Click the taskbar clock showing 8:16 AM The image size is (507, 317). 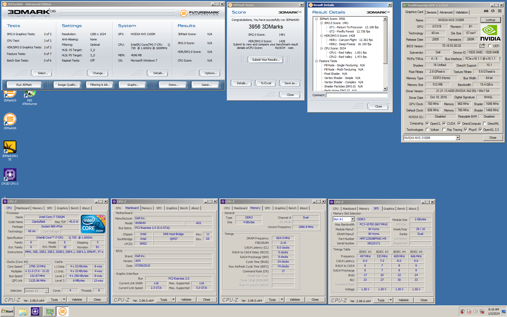coord(494,311)
